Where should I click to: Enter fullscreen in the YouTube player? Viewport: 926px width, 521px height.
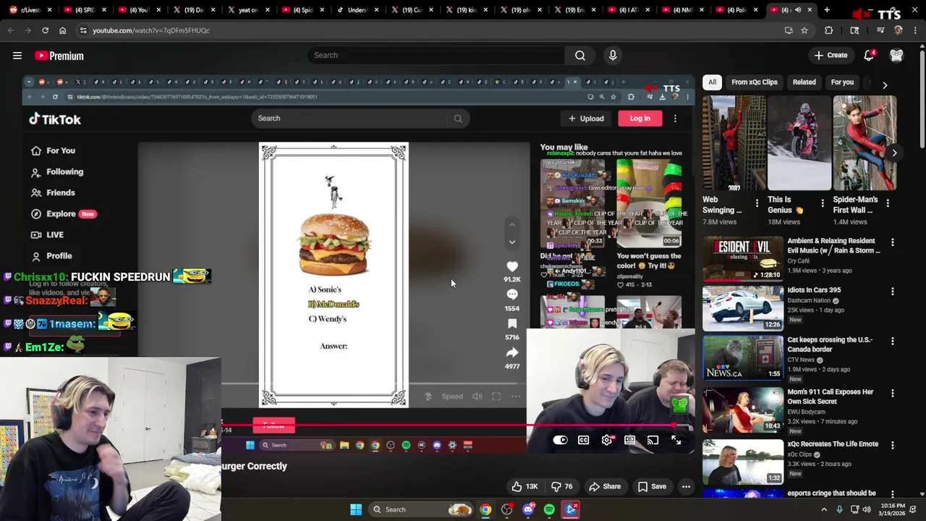tap(676, 440)
